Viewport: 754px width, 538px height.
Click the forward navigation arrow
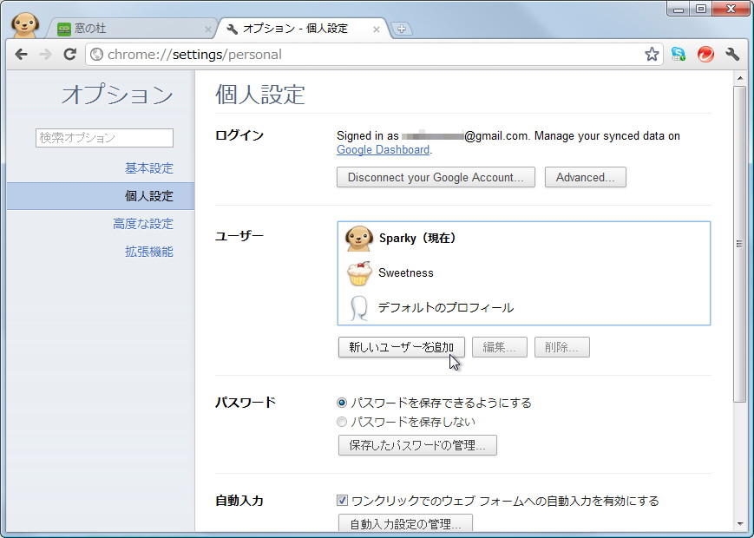(45, 54)
